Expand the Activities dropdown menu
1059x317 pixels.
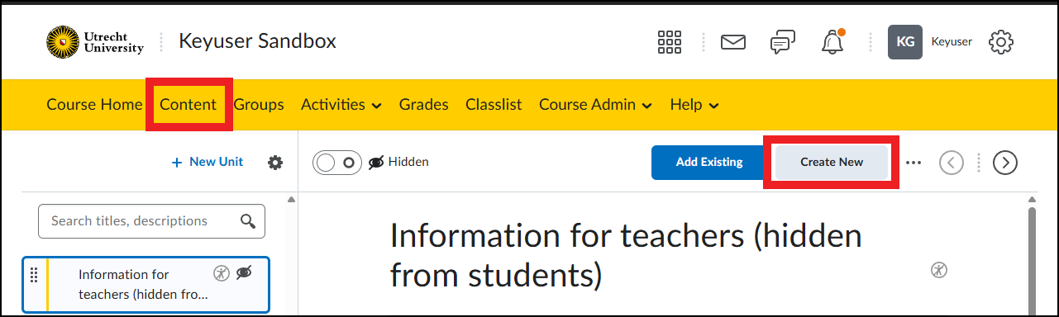pos(341,105)
